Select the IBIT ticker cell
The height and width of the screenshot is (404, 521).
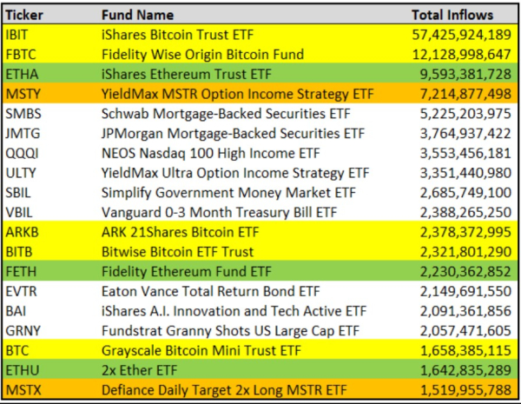point(19,35)
